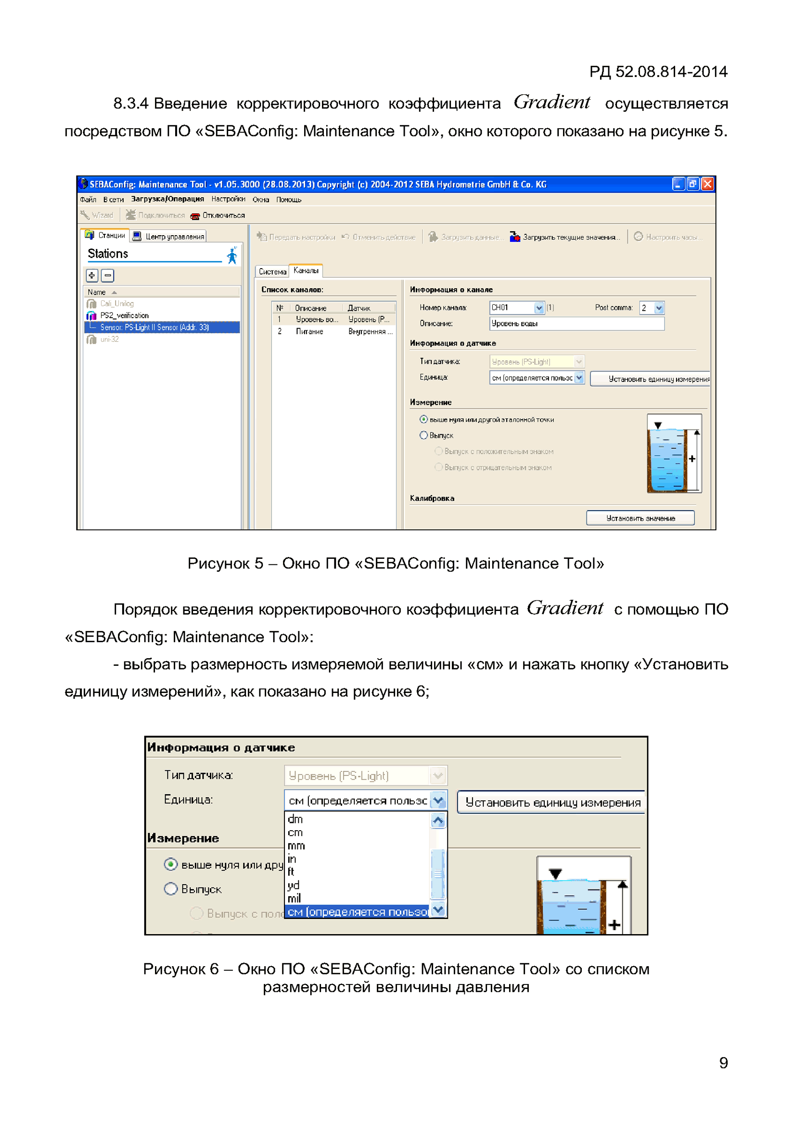The width and height of the screenshot is (794, 1135).
Task: Open the Единица dropdown in main window
Action: point(579,378)
